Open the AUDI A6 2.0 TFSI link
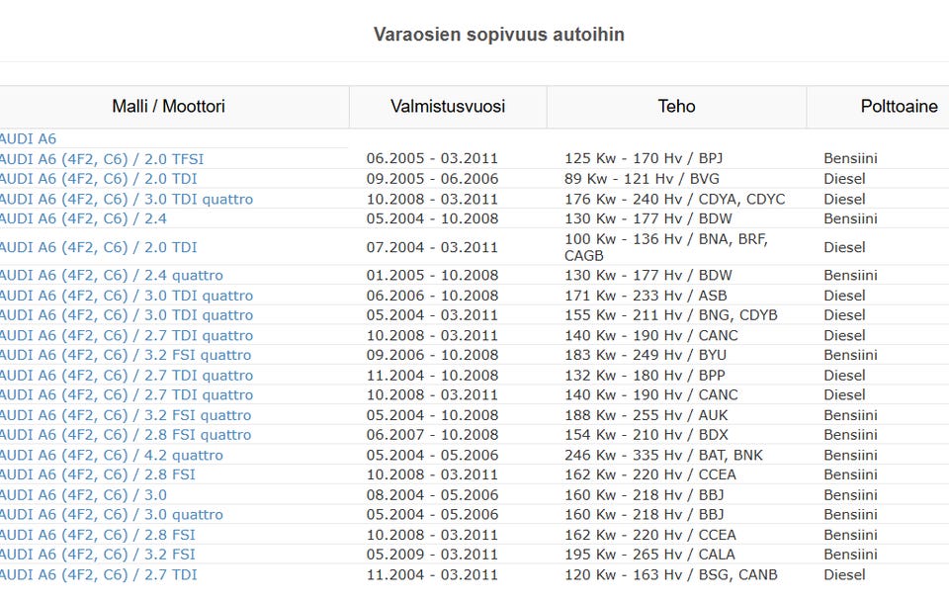This screenshot has height=601, width=949. (103, 159)
